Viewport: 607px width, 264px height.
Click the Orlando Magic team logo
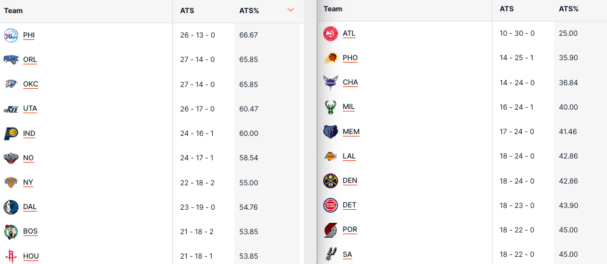point(11,60)
